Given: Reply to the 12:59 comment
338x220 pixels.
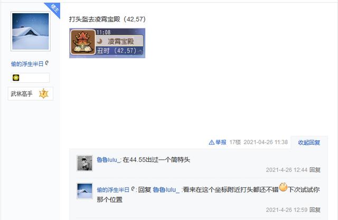Looking at the screenshot, I should (x=315, y=209).
